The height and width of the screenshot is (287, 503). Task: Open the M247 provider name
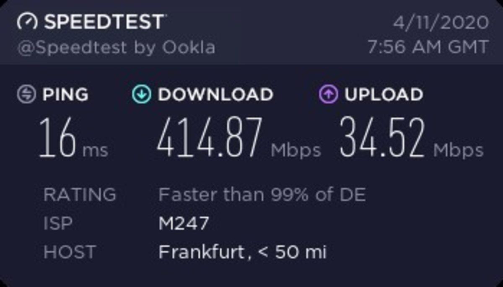(x=184, y=224)
